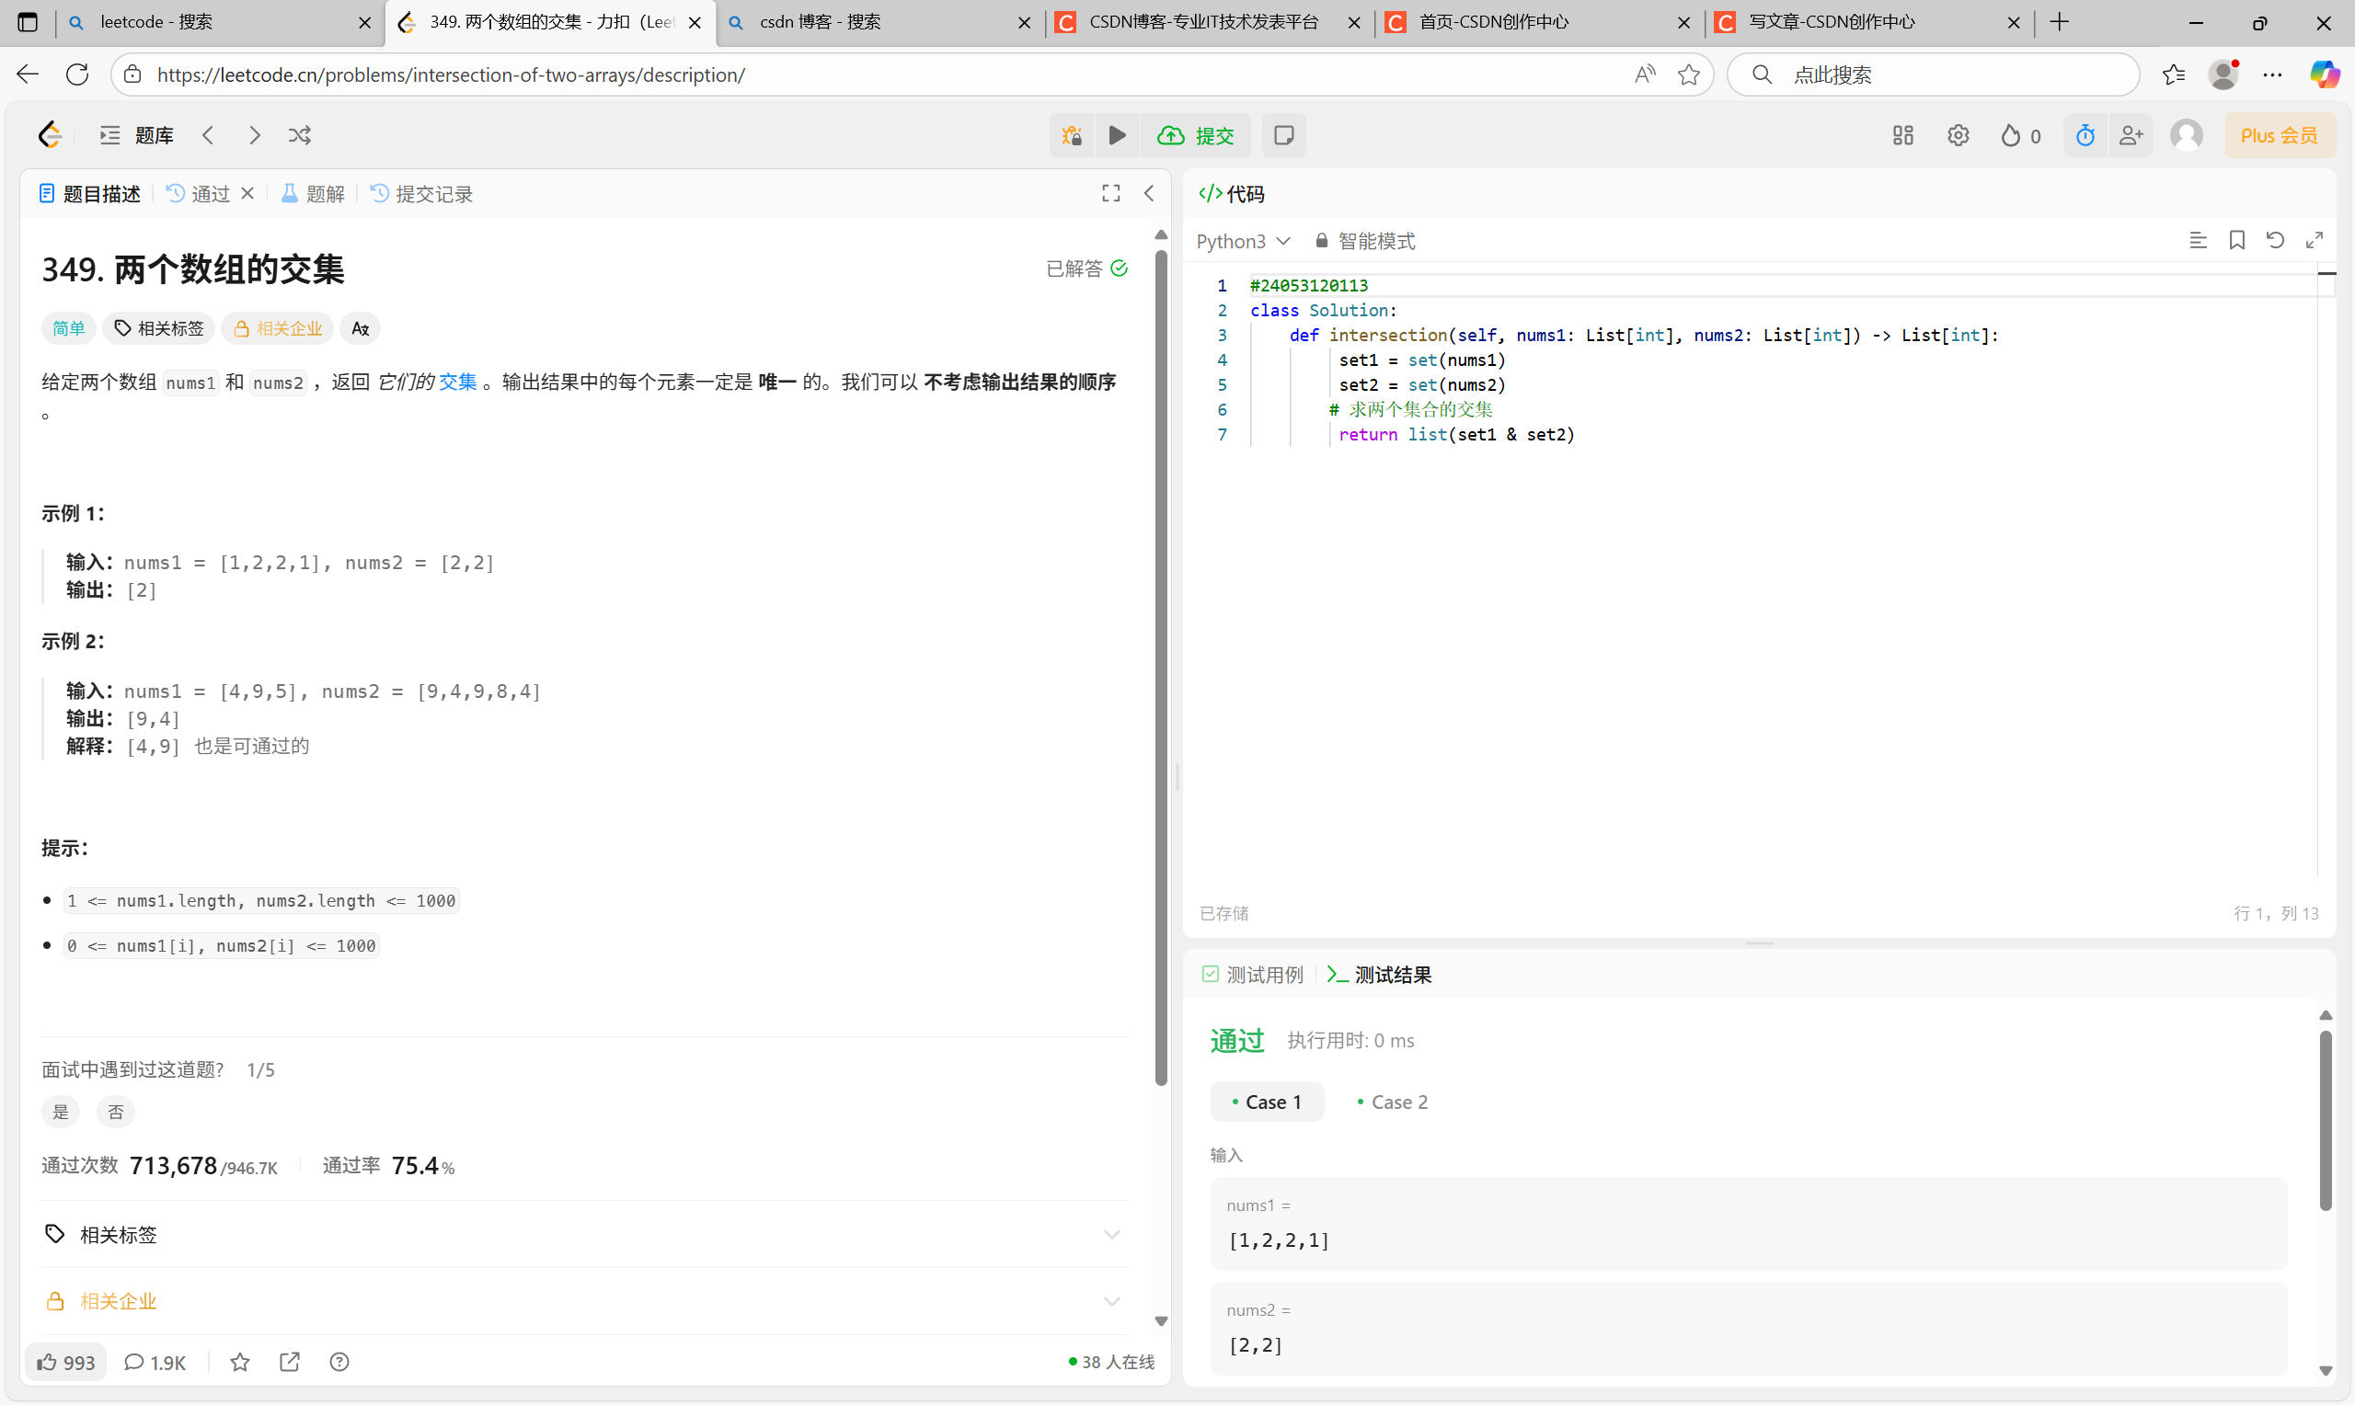Open the notes icon next to submit
This screenshot has width=2355, height=1405.
1283,135
